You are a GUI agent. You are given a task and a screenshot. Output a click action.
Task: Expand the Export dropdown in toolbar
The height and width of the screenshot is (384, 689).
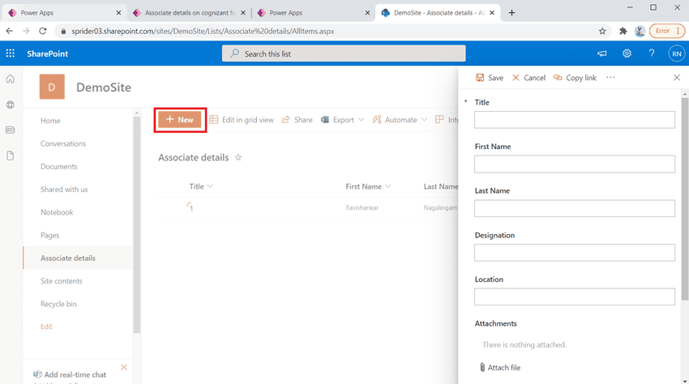[x=343, y=120]
